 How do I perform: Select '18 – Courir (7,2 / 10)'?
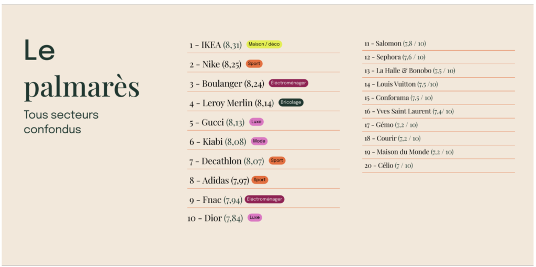coord(393,138)
